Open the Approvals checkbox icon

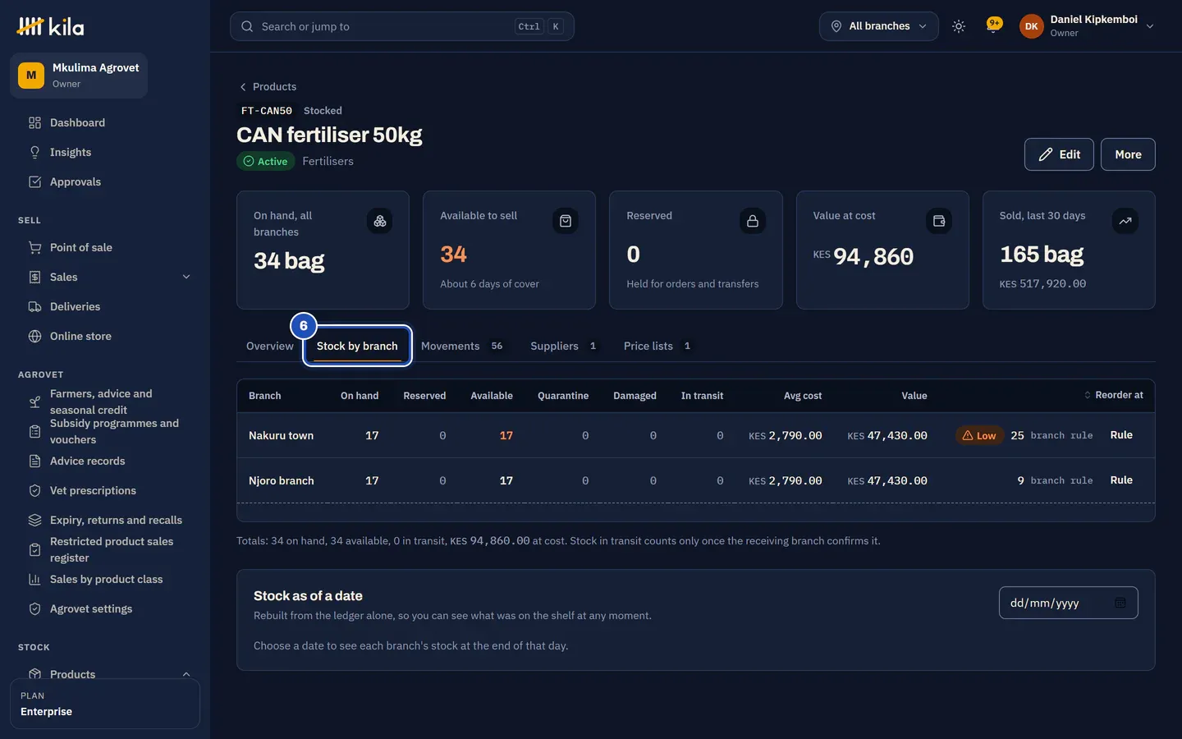(x=34, y=182)
